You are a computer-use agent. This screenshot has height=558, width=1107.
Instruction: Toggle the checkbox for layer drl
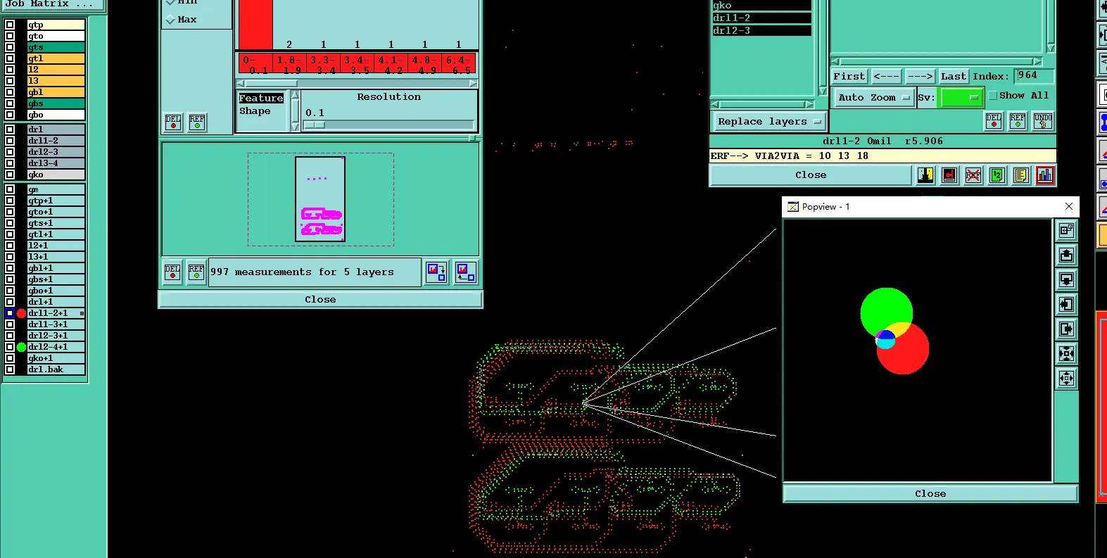(10, 129)
